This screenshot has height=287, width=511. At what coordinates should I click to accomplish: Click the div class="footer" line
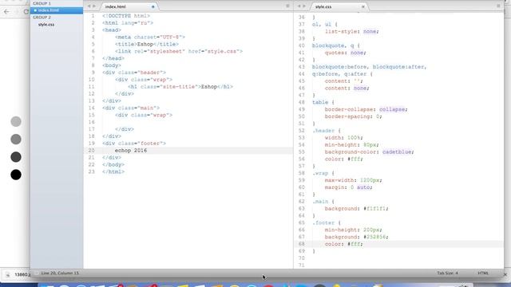pyautogui.click(x=134, y=143)
